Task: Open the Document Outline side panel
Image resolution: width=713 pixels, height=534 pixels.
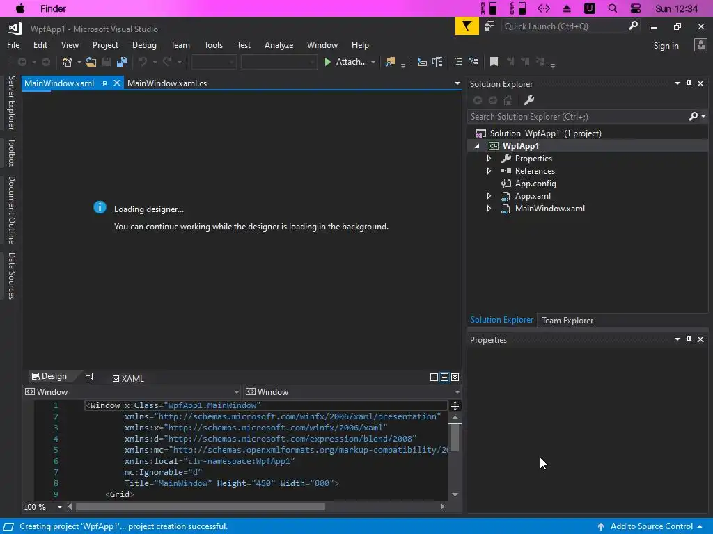Action: pyautogui.click(x=12, y=210)
